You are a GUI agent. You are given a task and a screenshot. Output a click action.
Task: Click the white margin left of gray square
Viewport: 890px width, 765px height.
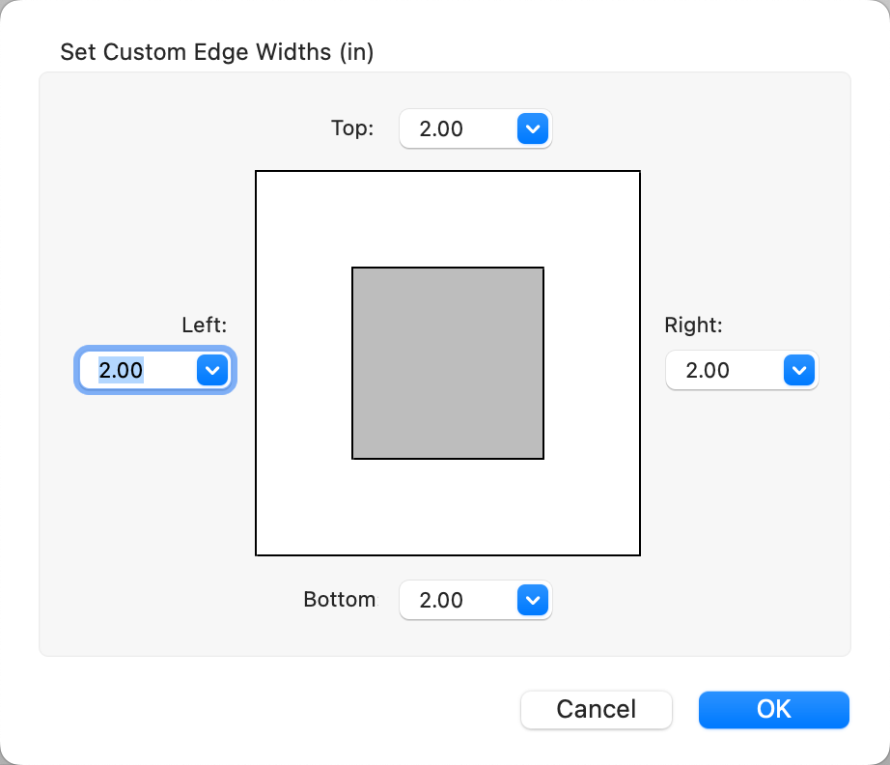tap(303, 362)
